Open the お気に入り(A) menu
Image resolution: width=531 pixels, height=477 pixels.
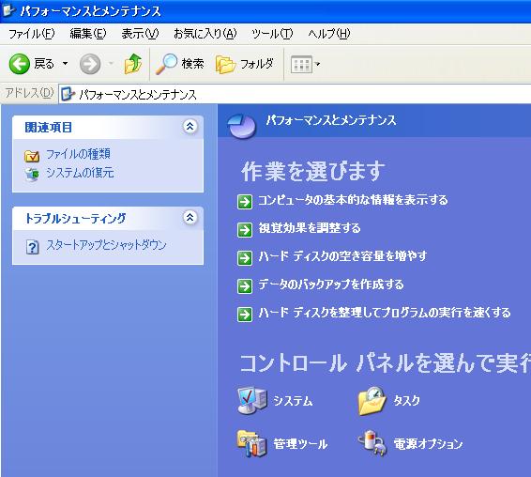(x=205, y=34)
